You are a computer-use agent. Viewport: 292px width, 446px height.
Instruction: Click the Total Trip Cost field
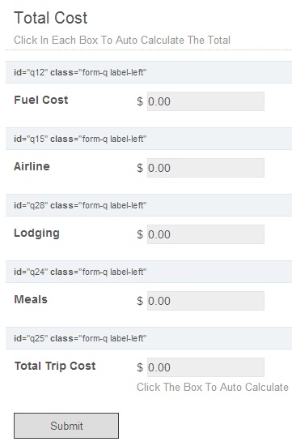pyautogui.click(x=205, y=367)
